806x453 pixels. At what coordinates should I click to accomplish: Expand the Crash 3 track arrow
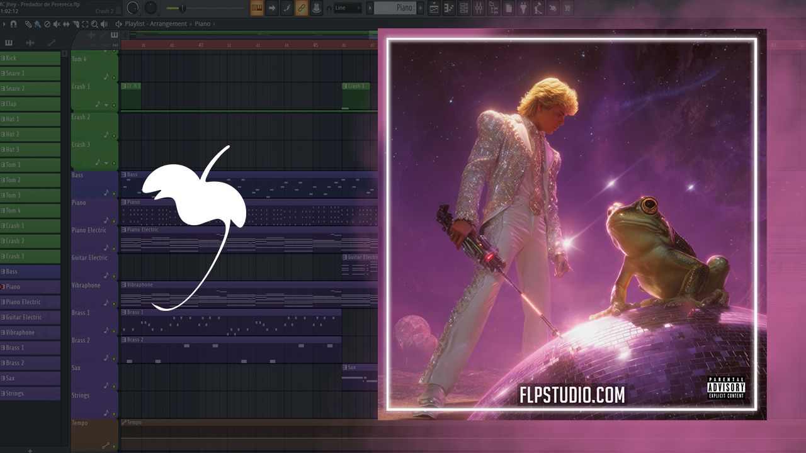106,162
